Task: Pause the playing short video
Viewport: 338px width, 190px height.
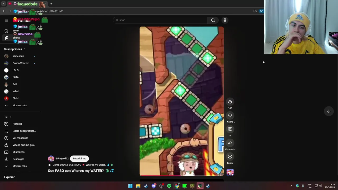Action: pos(181,101)
